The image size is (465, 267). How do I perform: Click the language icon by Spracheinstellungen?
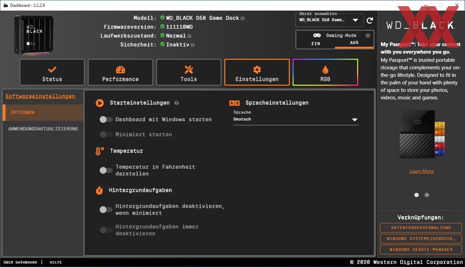(234, 103)
